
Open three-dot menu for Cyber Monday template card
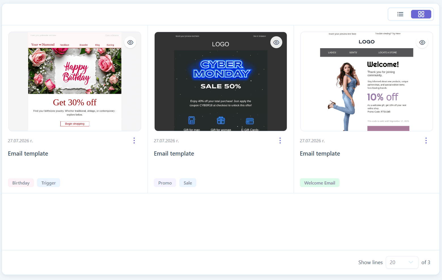pos(280,141)
